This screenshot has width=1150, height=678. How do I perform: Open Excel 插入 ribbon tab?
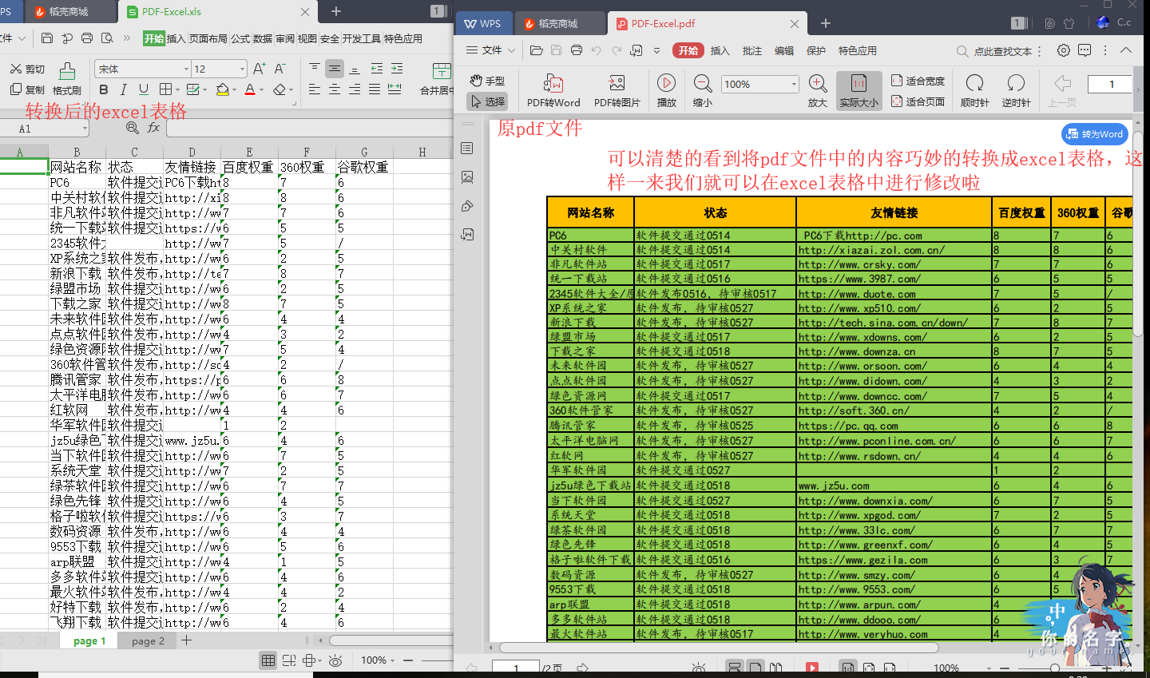pos(176,38)
